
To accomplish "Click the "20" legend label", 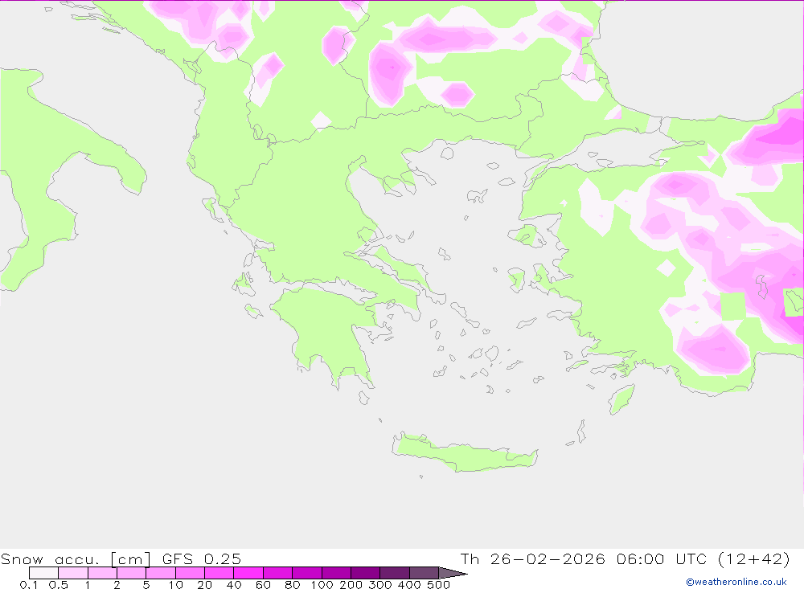I will click(x=204, y=584).
